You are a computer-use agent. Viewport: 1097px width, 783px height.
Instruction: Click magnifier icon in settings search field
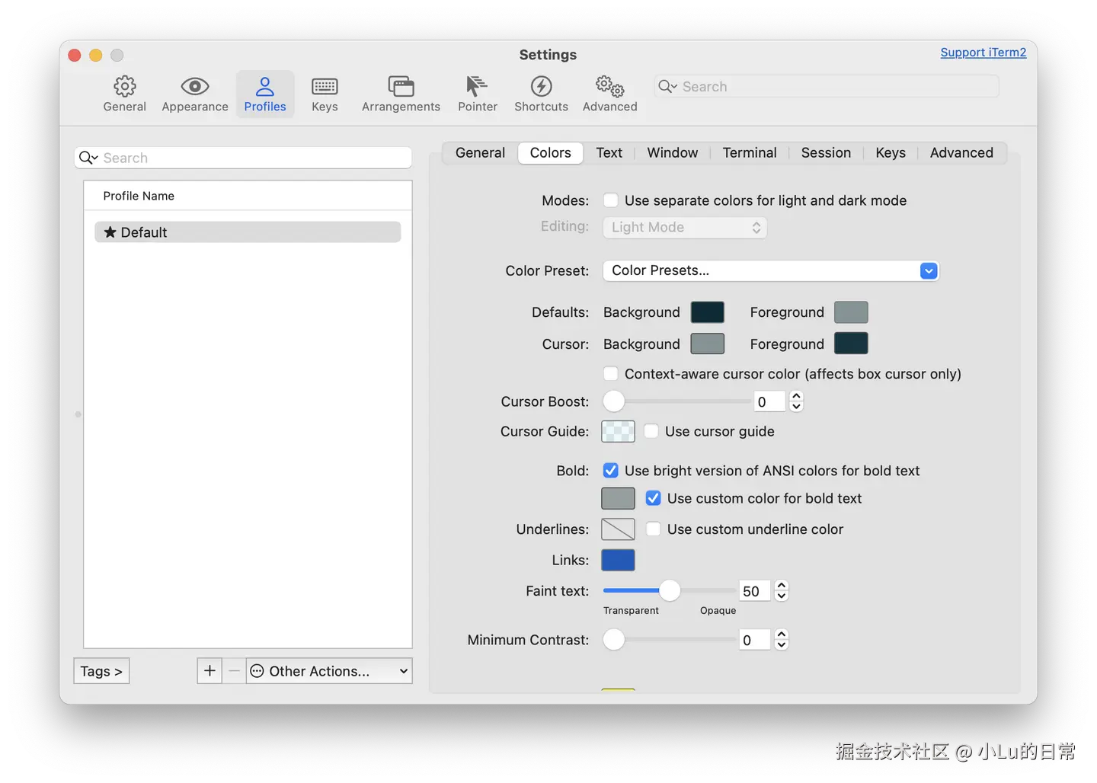coord(667,87)
